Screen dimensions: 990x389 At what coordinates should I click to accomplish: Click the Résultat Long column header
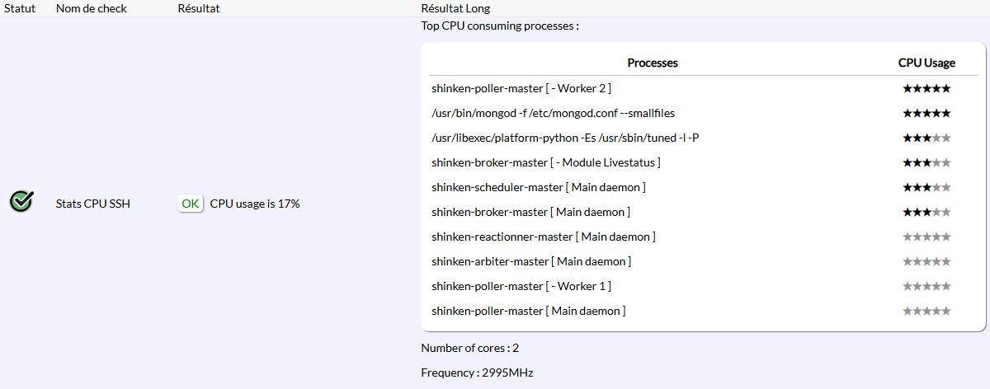click(455, 8)
